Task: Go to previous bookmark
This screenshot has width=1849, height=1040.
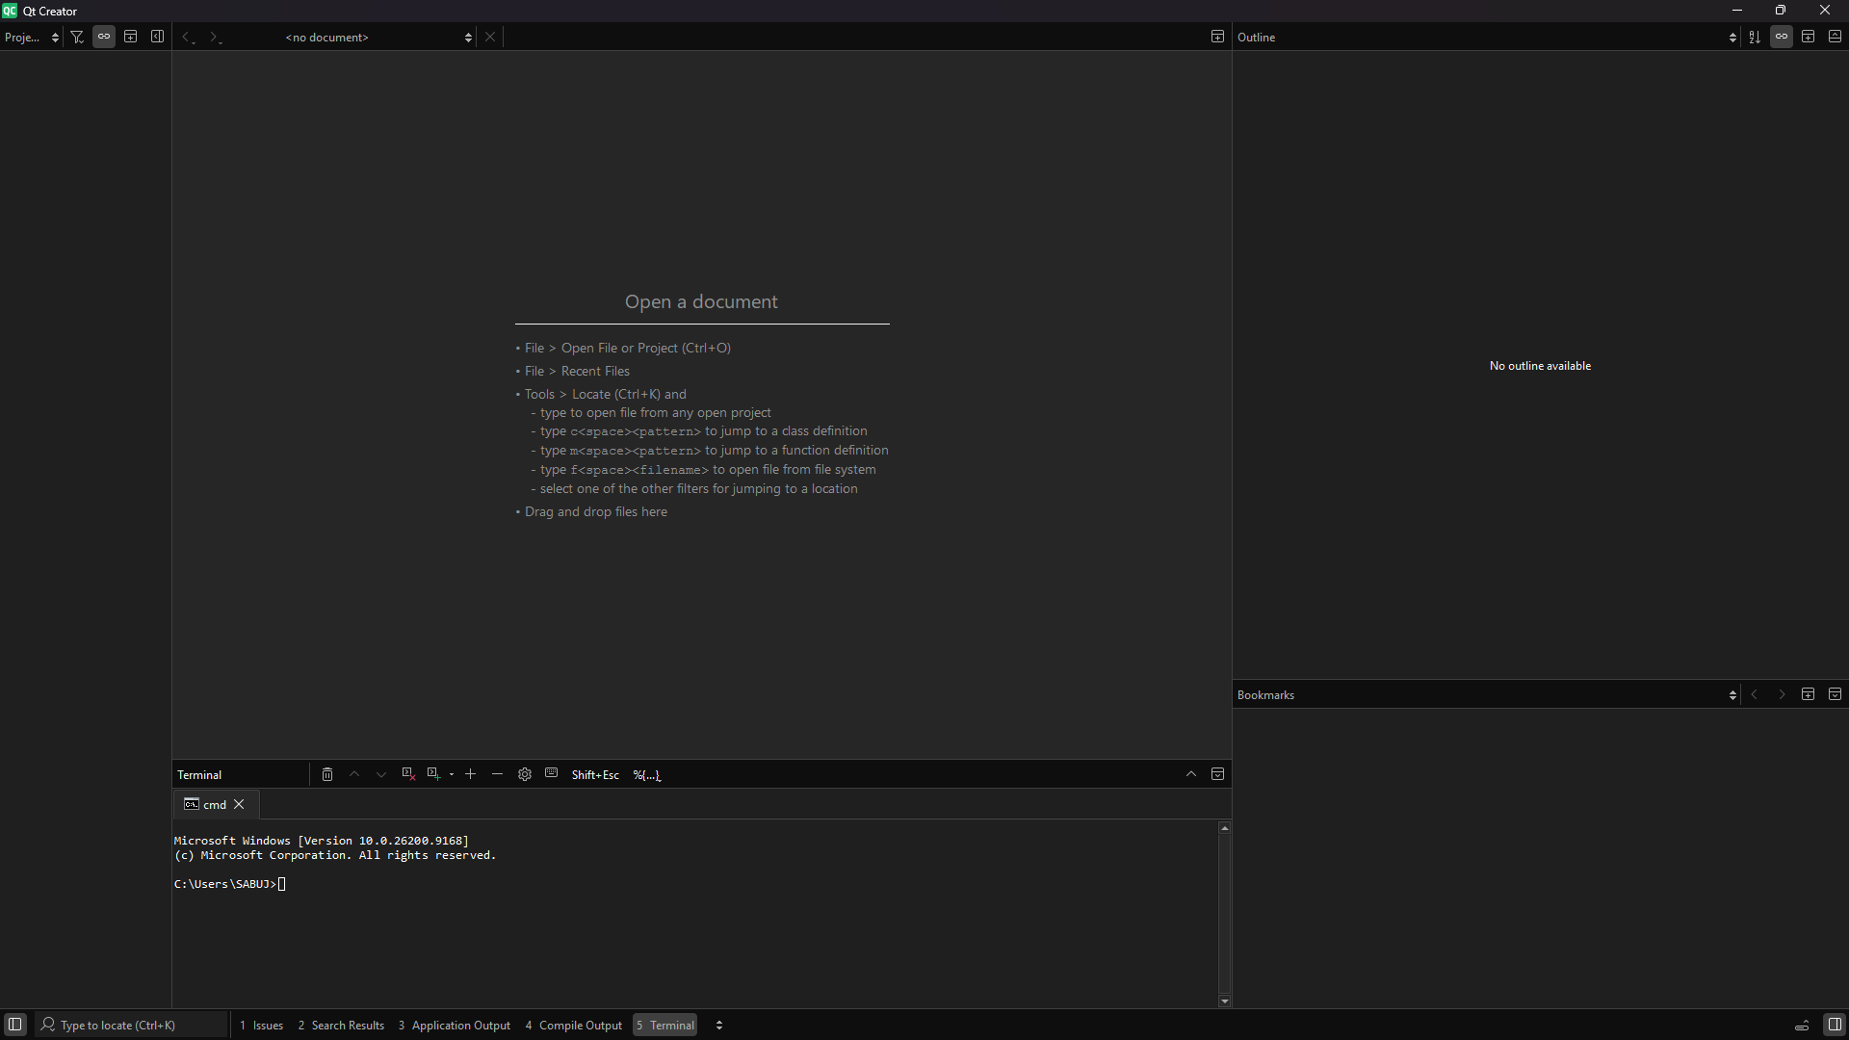Action: [1755, 694]
